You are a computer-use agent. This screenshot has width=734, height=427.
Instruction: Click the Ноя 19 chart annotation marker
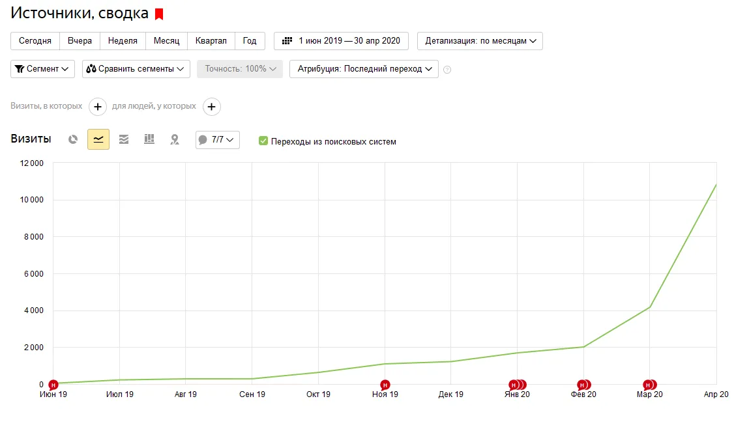coord(385,385)
